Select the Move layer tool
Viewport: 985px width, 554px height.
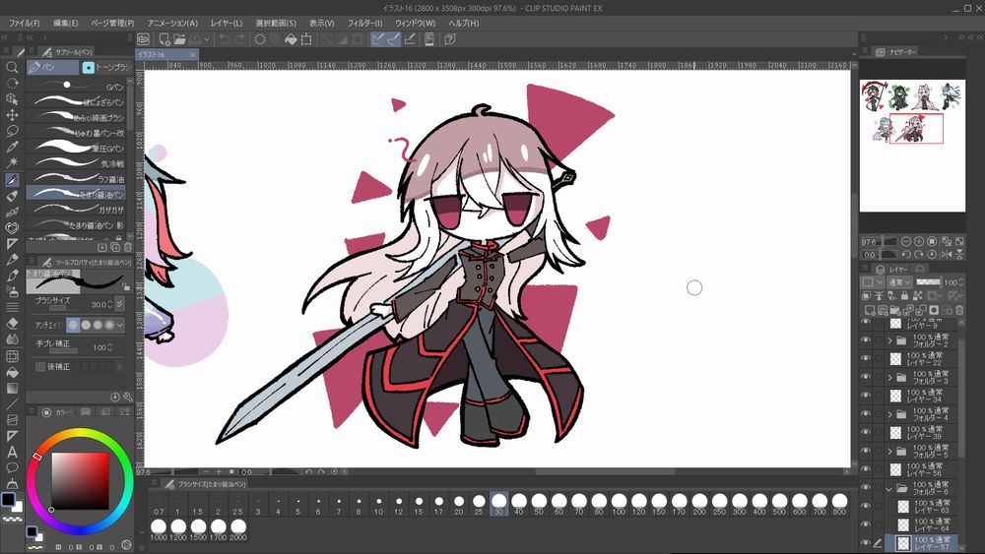[x=11, y=115]
